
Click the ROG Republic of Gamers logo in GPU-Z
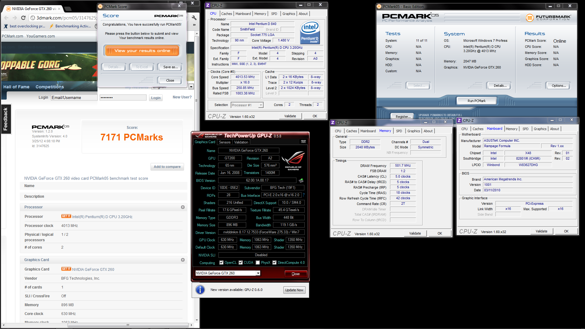coord(293,161)
